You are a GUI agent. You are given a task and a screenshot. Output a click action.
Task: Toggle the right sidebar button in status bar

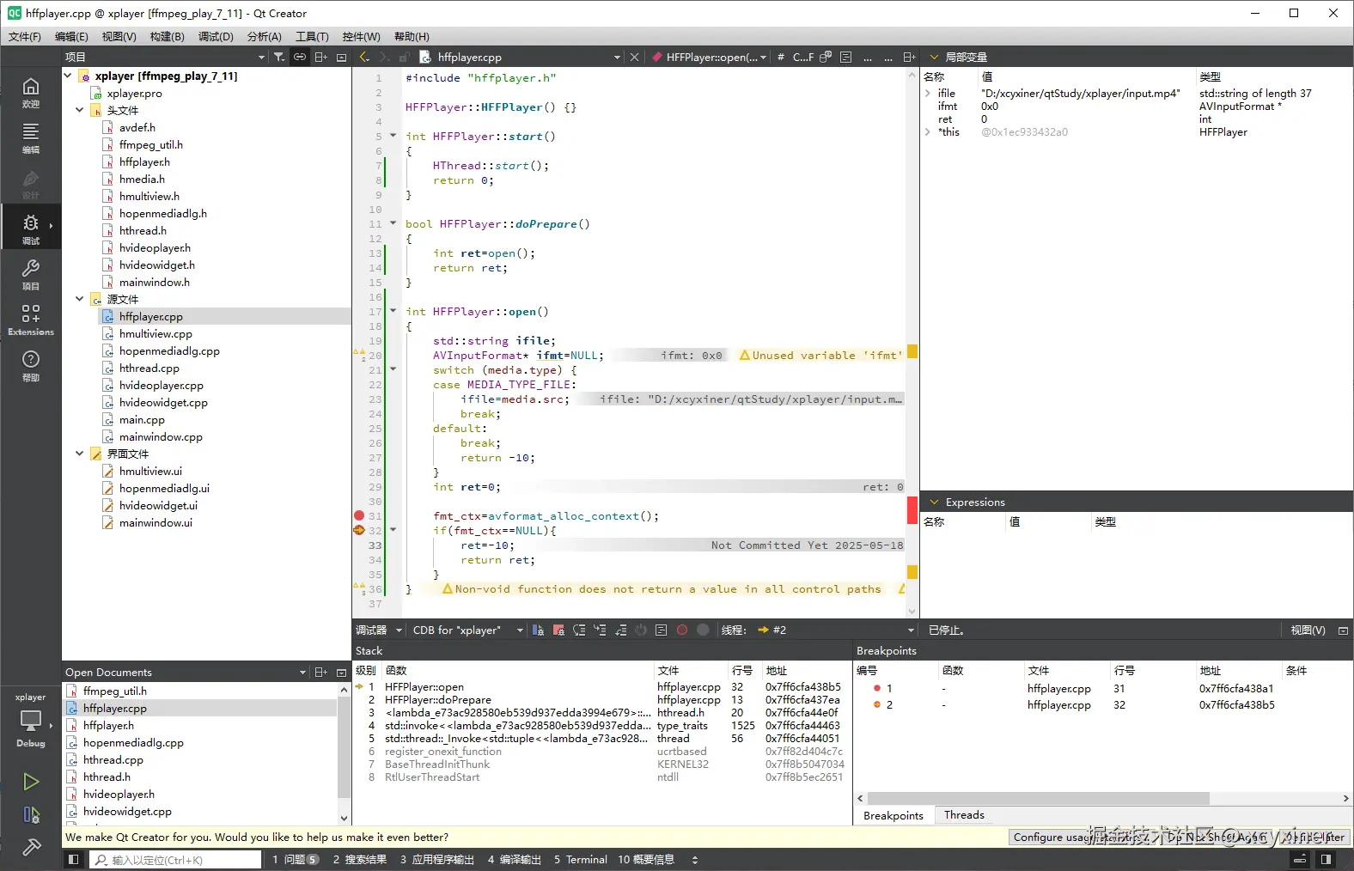pos(1326,860)
